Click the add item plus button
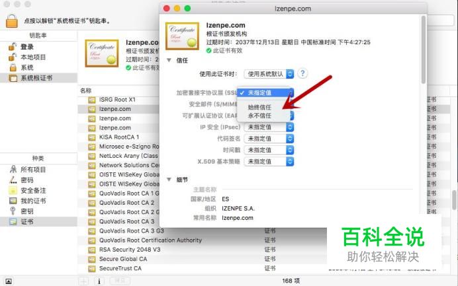This screenshot has height=286, width=458. point(83,281)
